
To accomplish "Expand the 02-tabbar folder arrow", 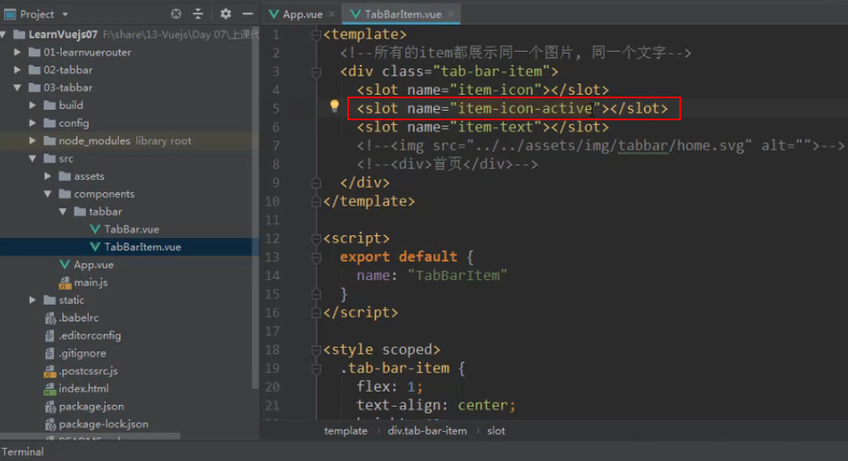I will pos(18,69).
